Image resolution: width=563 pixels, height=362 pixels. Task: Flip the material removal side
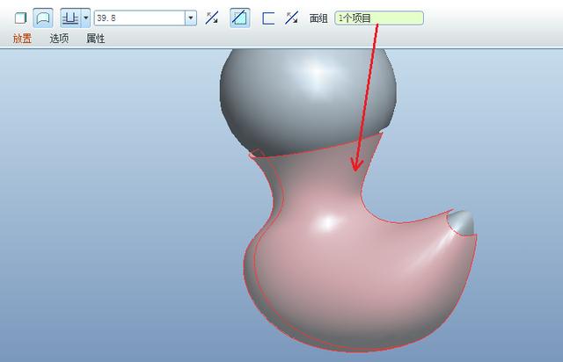(291, 18)
